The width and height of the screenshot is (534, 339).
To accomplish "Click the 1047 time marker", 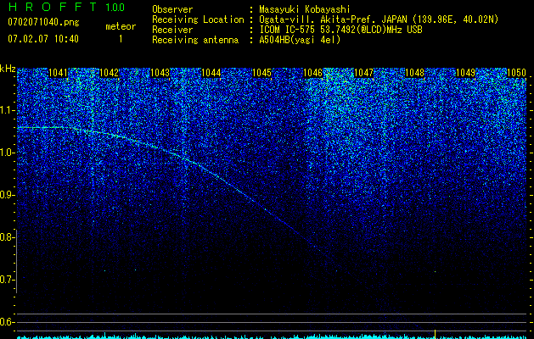I will (363, 73).
